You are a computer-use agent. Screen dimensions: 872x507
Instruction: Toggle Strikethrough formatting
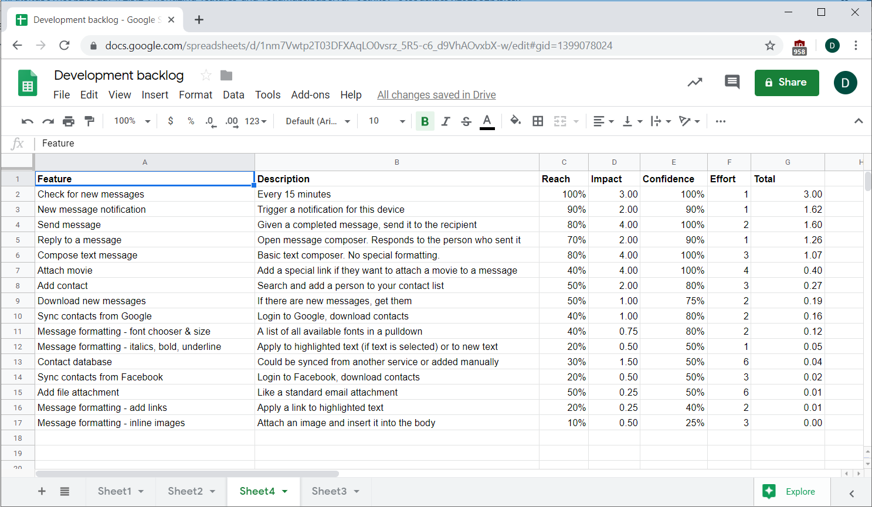click(x=466, y=121)
